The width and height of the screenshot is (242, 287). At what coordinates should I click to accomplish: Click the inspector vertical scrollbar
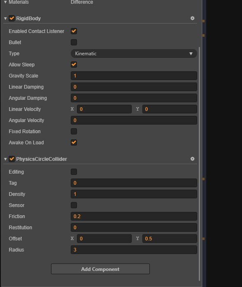pos(199,164)
